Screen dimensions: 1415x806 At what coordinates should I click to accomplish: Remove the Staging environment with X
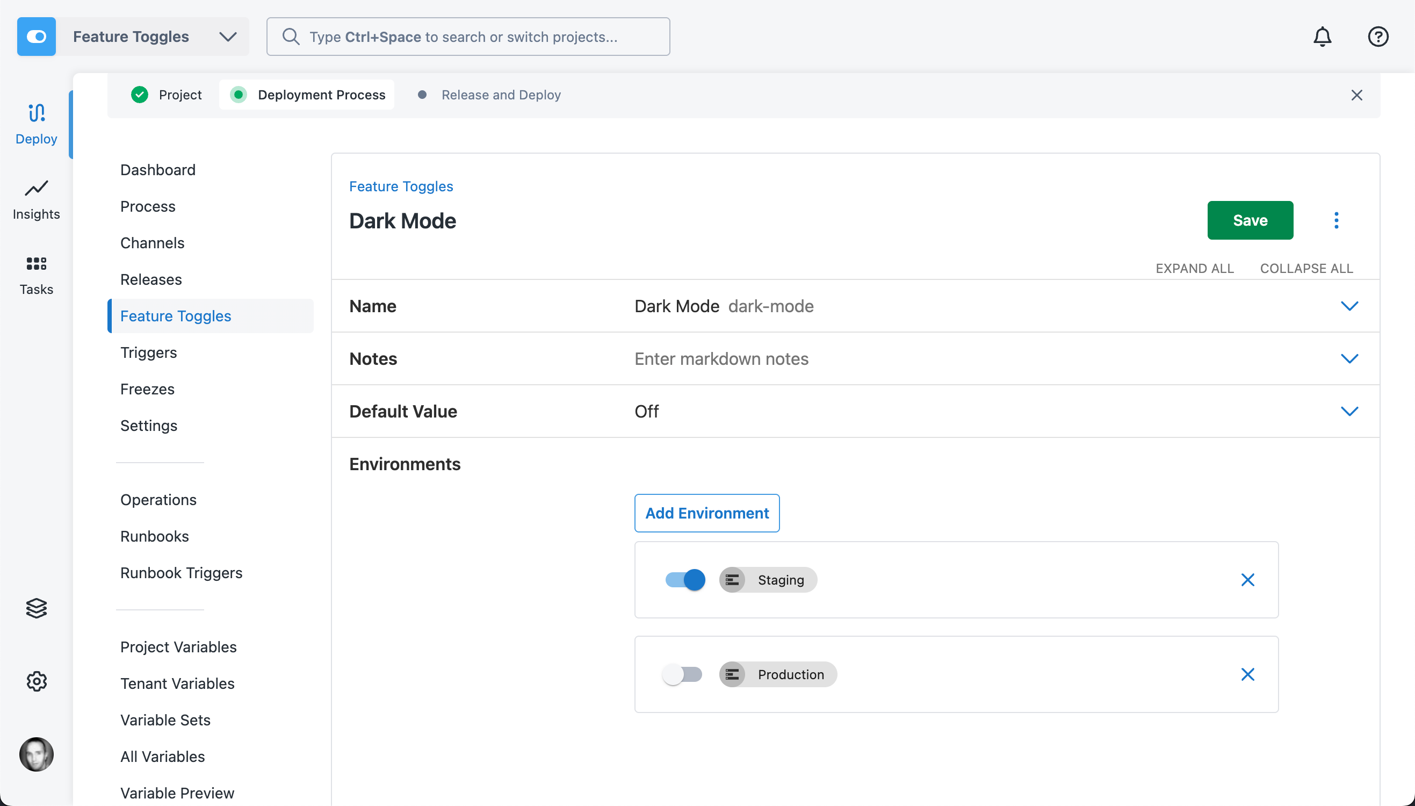pos(1247,580)
